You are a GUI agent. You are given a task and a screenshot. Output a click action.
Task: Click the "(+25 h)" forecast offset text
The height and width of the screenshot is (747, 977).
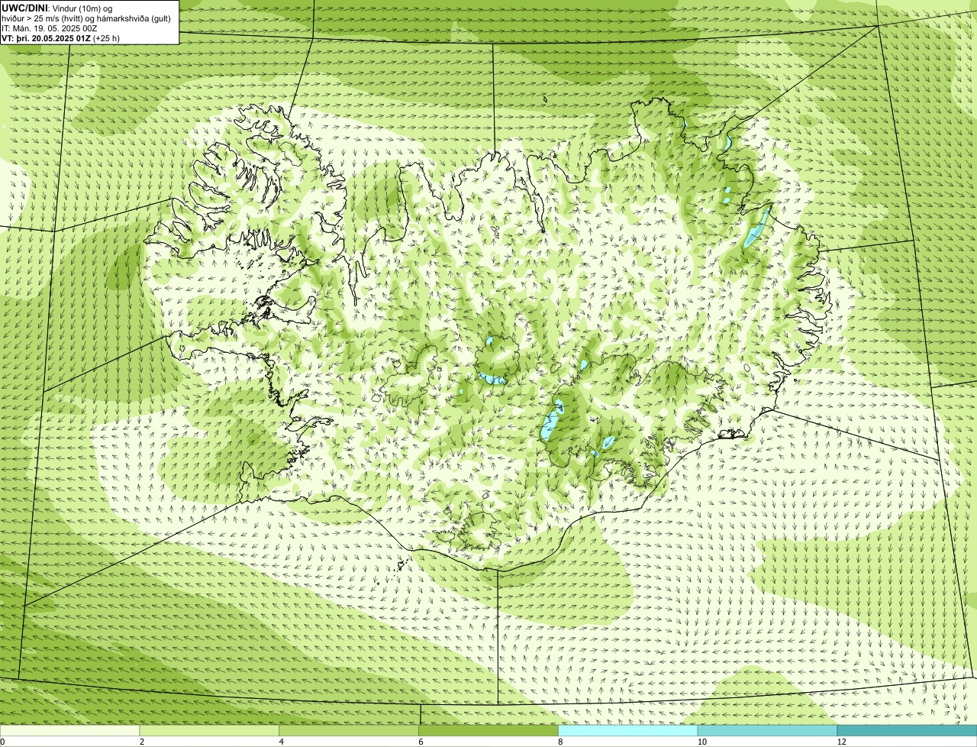pyautogui.click(x=106, y=37)
